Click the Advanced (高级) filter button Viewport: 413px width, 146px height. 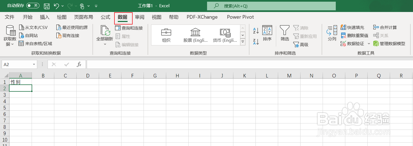301,45
